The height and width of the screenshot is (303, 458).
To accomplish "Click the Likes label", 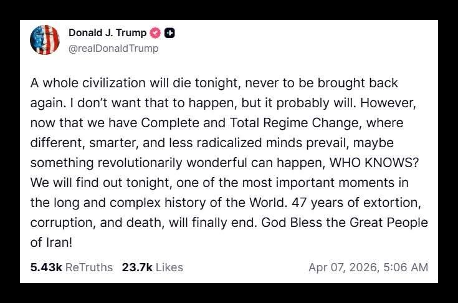I will (169, 267).
